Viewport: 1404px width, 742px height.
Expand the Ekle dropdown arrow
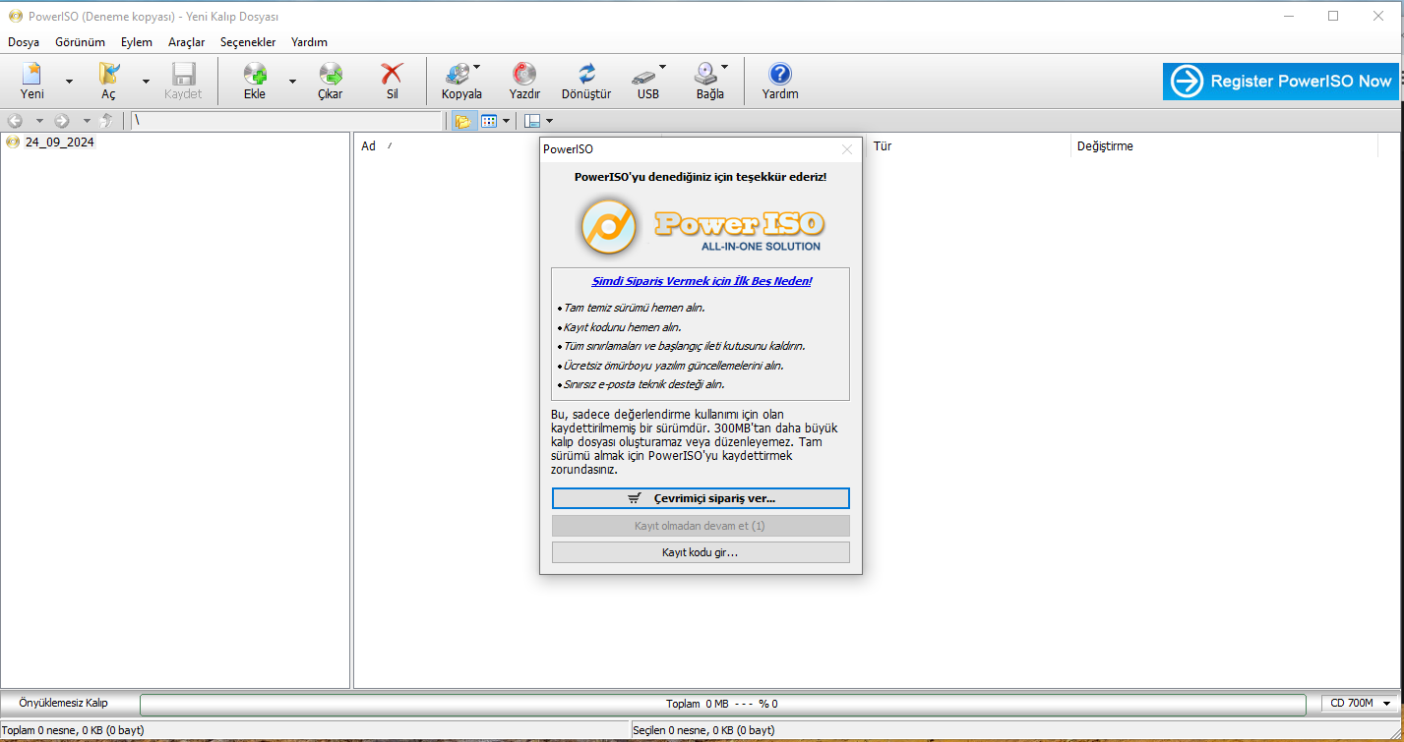pyautogui.click(x=292, y=82)
